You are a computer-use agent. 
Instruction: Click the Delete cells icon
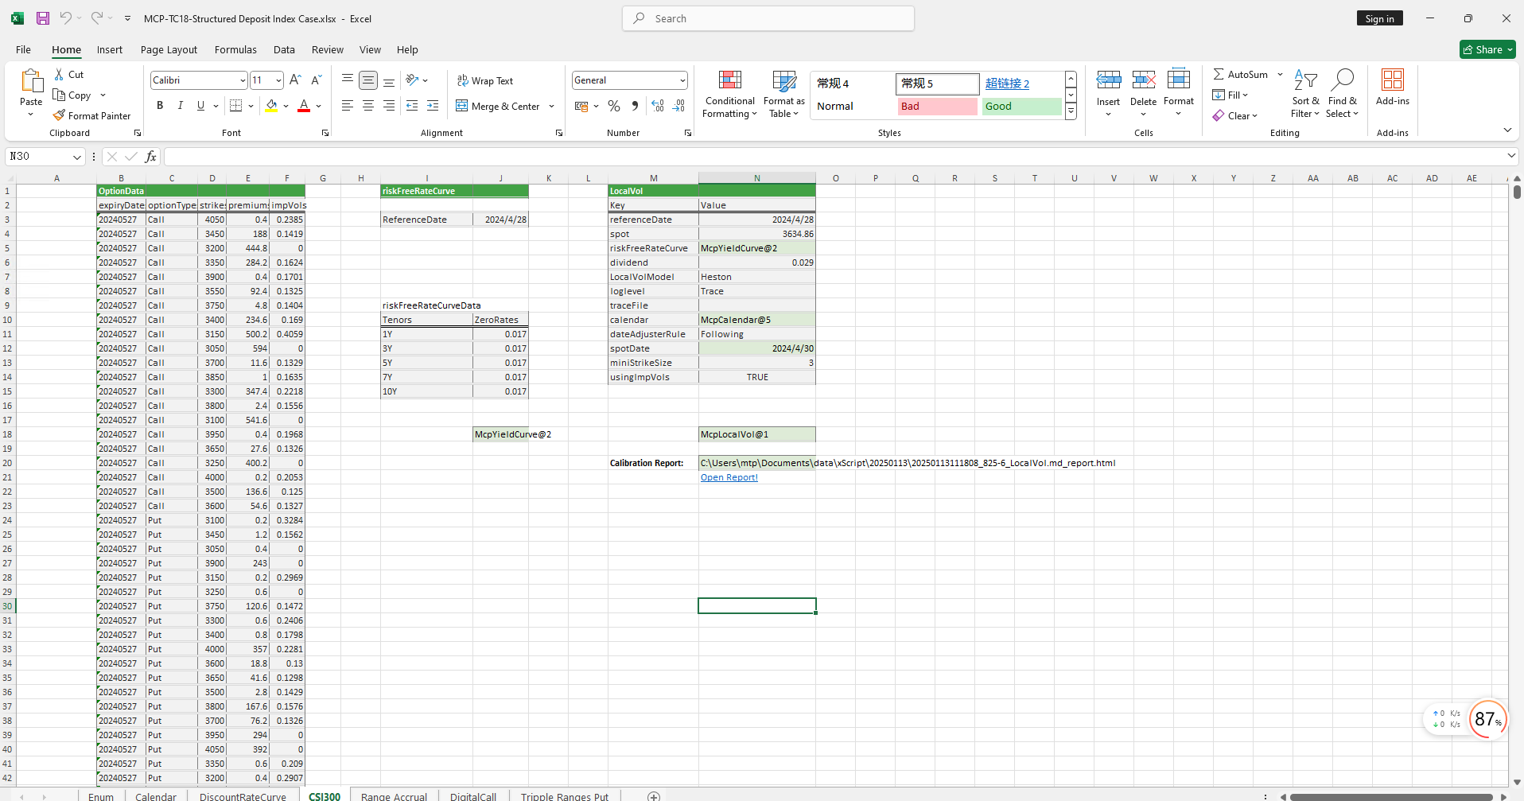(x=1143, y=80)
